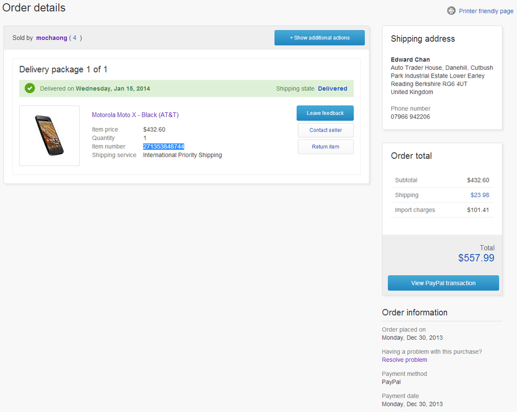Open seller mochaong profile link
The width and height of the screenshot is (517, 412).
(x=52, y=38)
